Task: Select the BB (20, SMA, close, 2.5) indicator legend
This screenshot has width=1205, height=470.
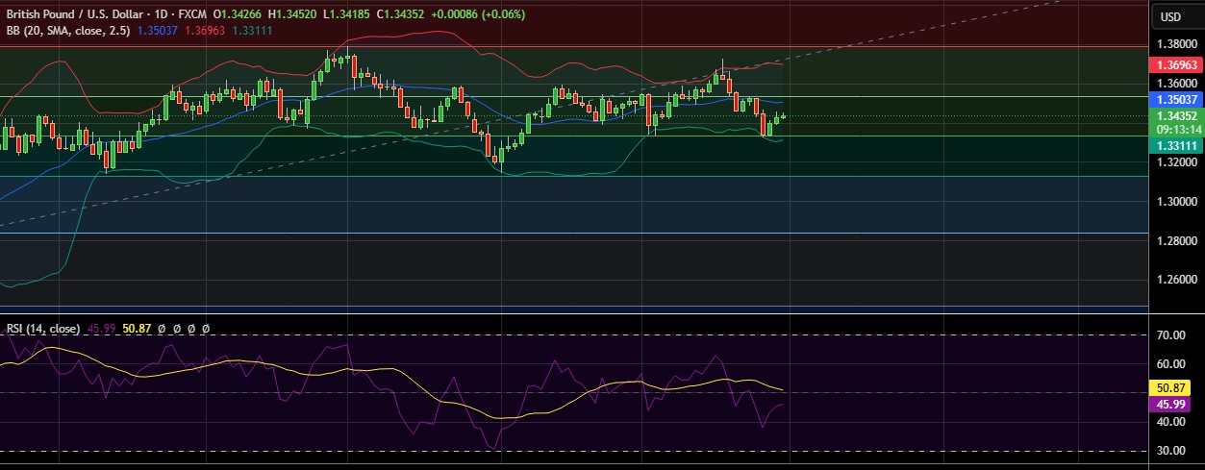Action: click(x=67, y=30)
